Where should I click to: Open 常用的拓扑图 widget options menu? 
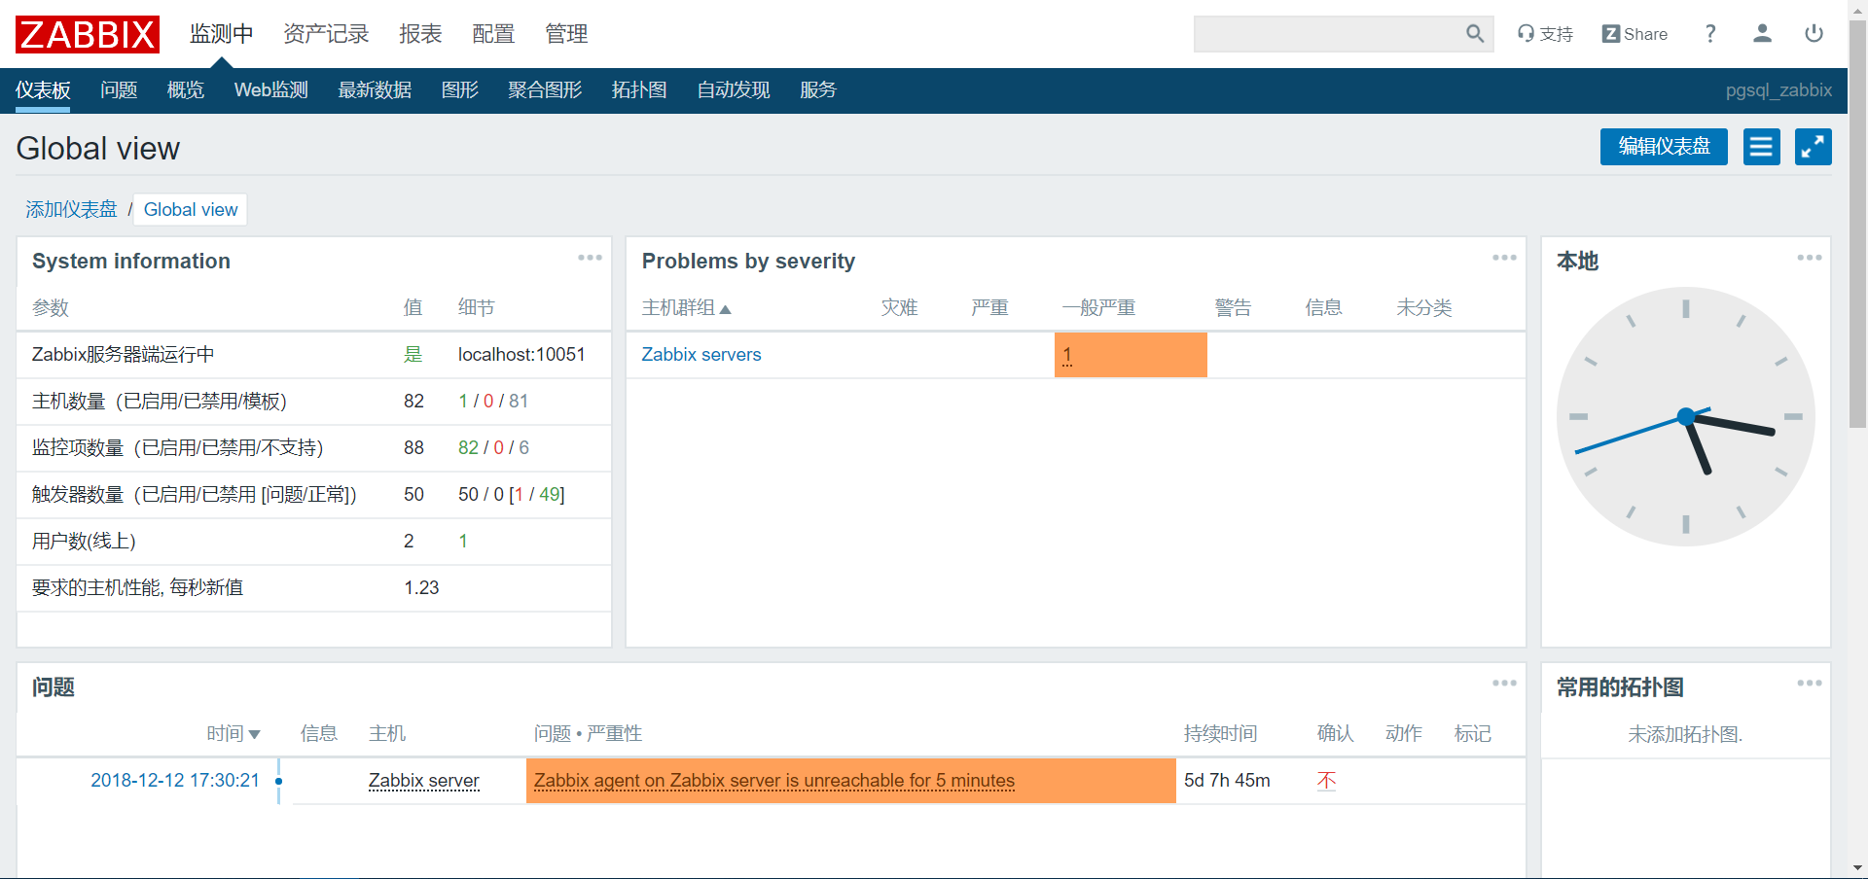pyautogui.click(x=1810, y=684)
